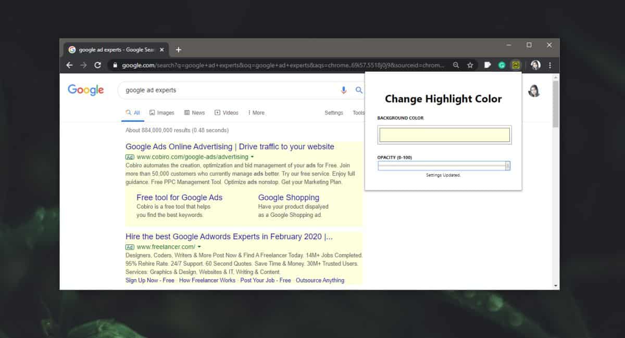
Task: Open search Settings
Action: pyautogui.click(x=334, y=112)
